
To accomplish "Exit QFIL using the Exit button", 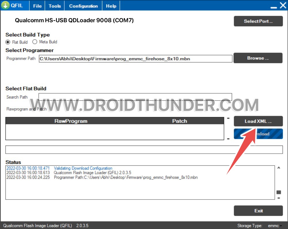I will (258, 211).
